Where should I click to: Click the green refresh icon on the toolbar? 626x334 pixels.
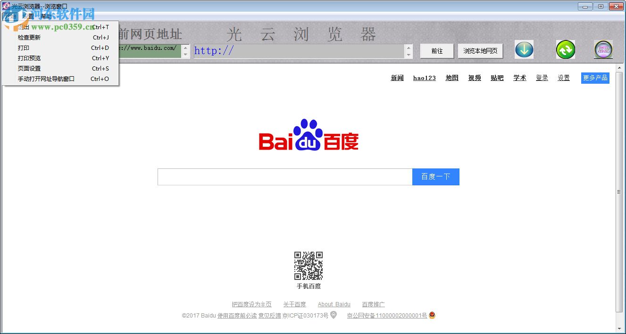click(x=565, y=49)
